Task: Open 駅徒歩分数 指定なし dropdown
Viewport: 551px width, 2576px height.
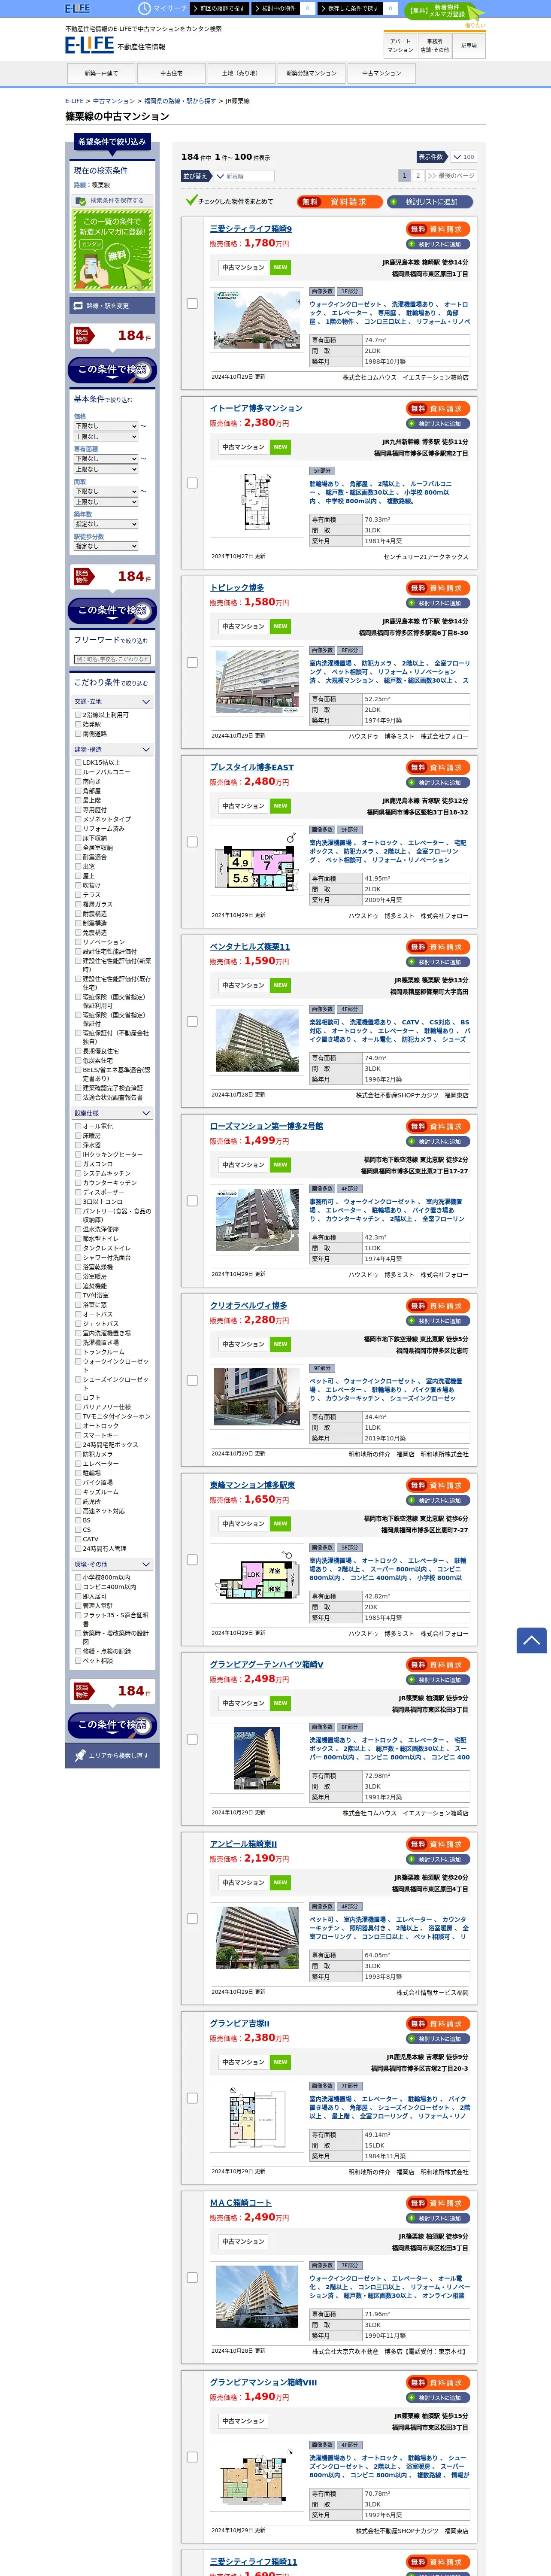Action: [x=106, y=546]
